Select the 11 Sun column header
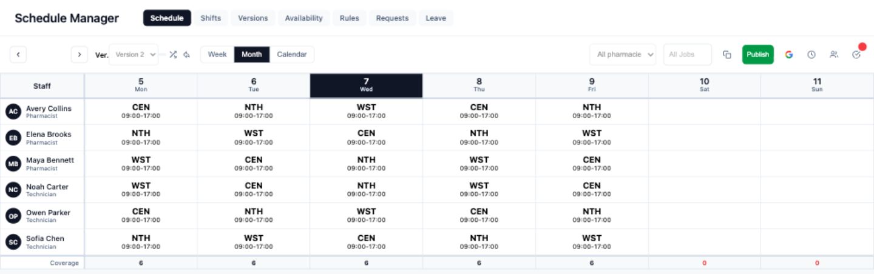This screenshot has height=274, width=874. click(817, 85)
